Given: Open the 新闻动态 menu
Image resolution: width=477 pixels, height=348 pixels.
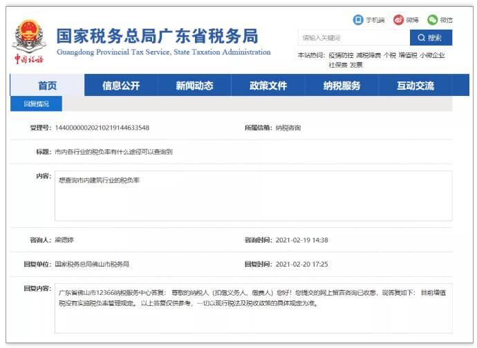Looking at the screenshot, I should (x=194, y=86).
